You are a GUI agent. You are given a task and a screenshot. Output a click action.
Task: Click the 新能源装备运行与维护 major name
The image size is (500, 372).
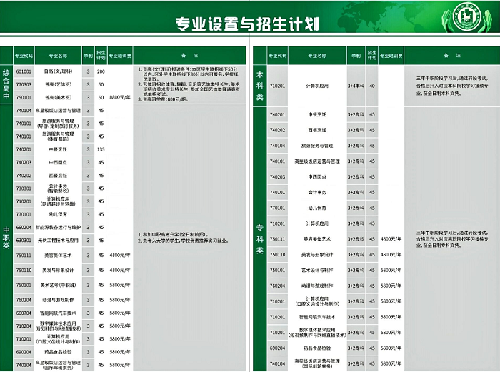point(58,227)
